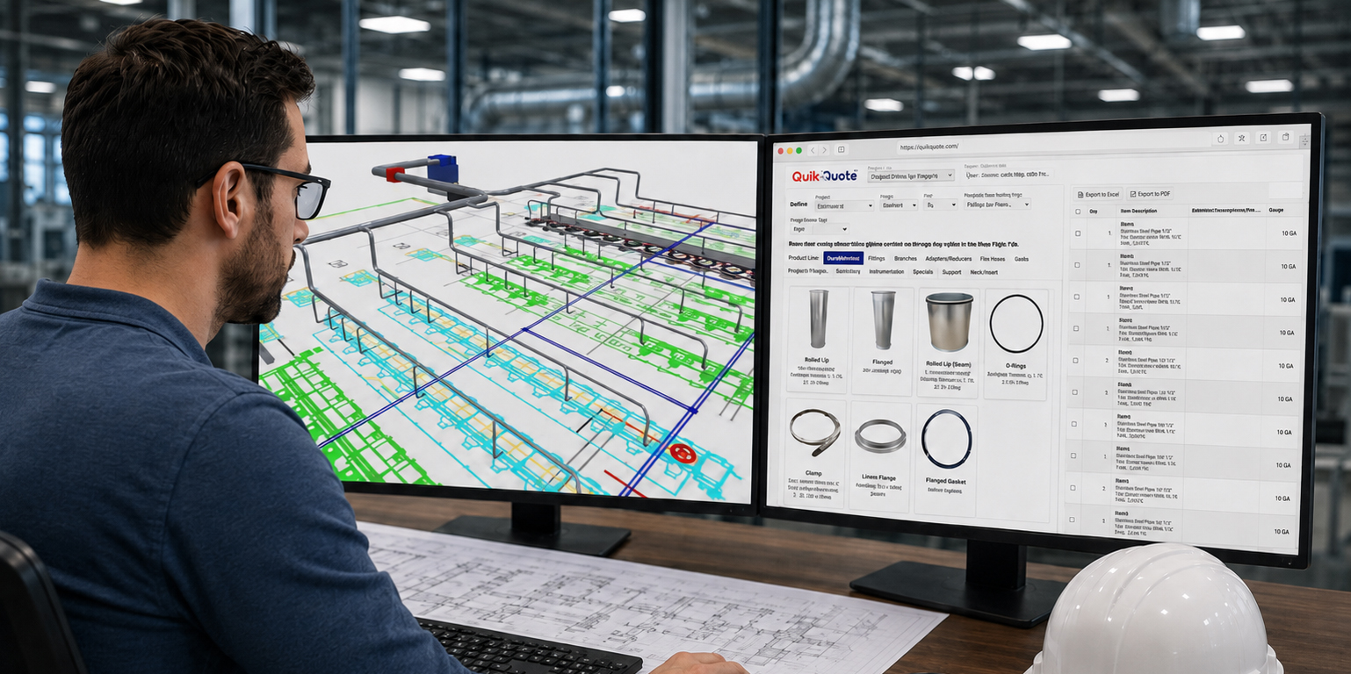This screenshot has height=674, width=1351.
Task: Open the tab overview icon in browser toolbar
Action: pos(1285,137)
